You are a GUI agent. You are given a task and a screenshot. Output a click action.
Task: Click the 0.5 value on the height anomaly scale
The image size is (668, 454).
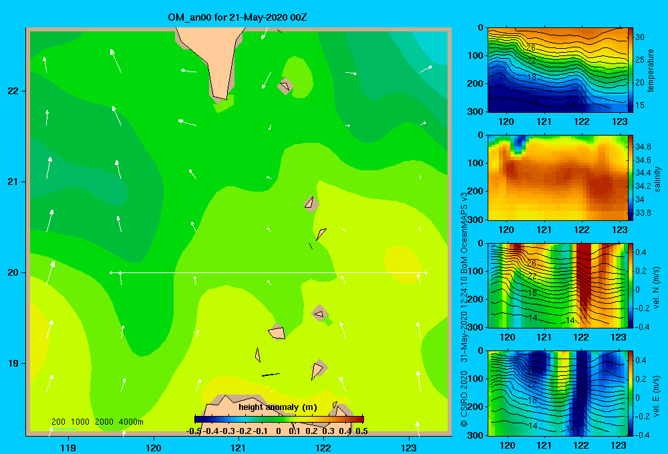click(361, 431)
